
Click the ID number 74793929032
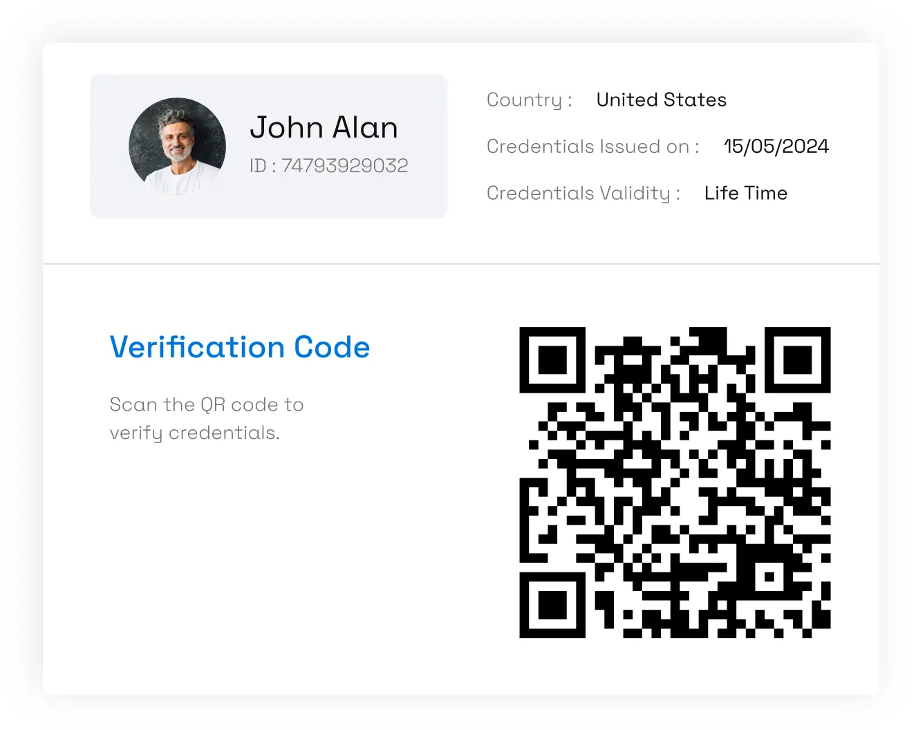345,166
